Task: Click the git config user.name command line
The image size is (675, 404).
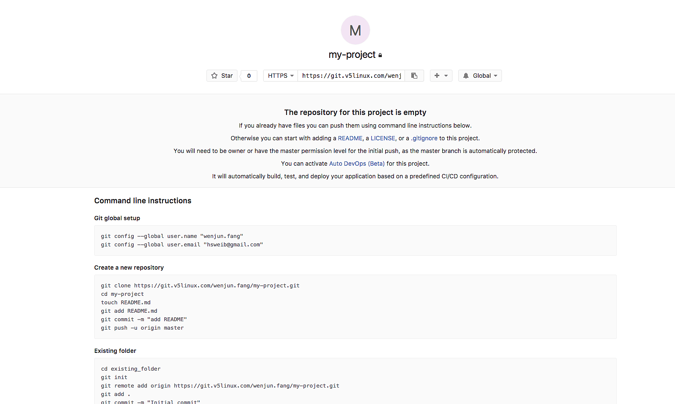Action: tap(172, 236)
